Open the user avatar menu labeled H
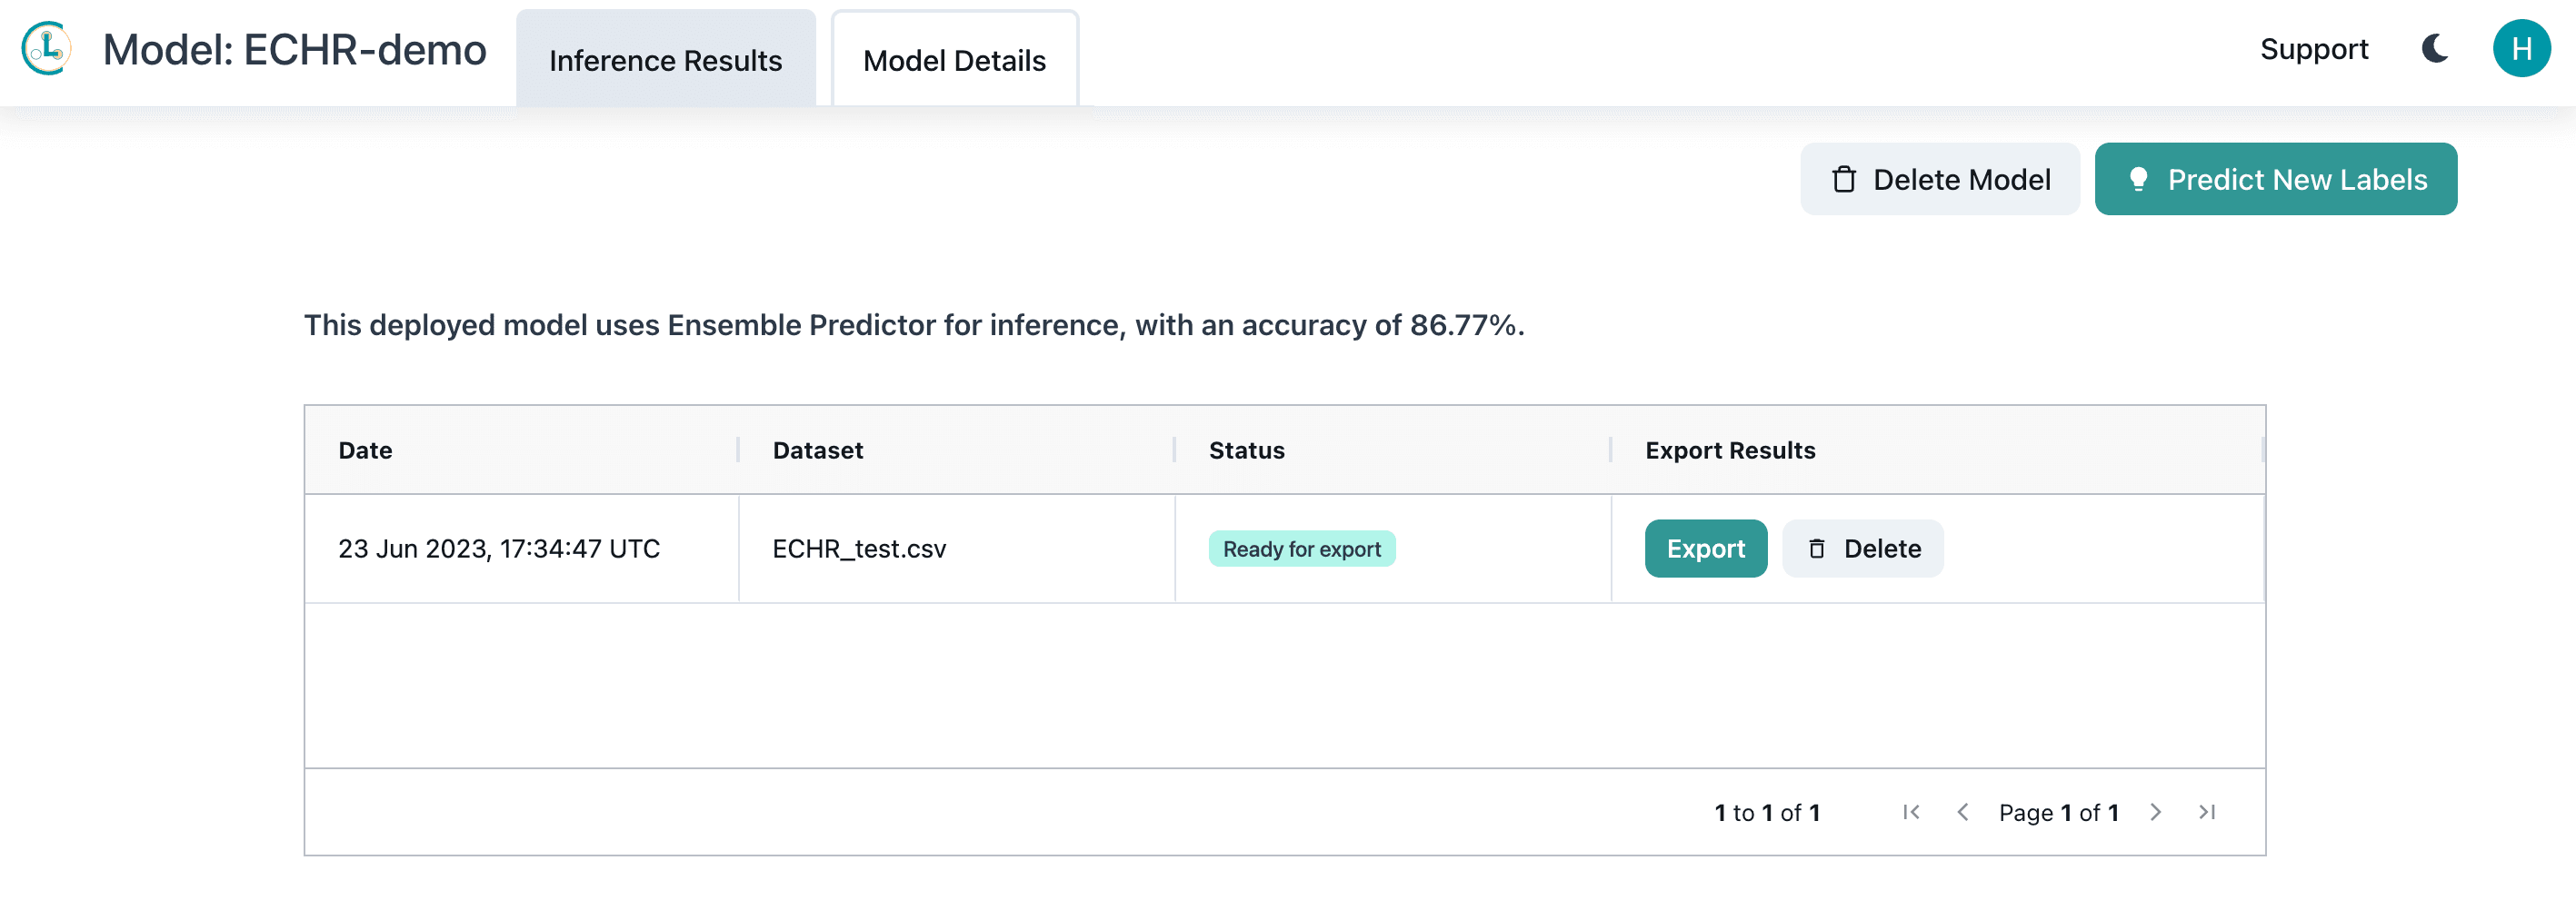 click(x=2524, y=48)
